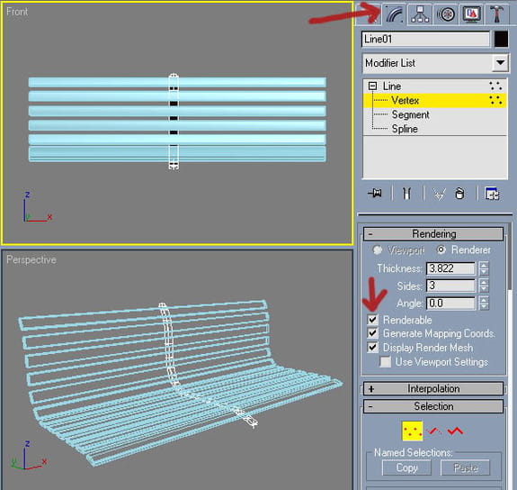517x490 pixels.
Task: Expand the Interpolation rollout
Action: coord(433,388)
